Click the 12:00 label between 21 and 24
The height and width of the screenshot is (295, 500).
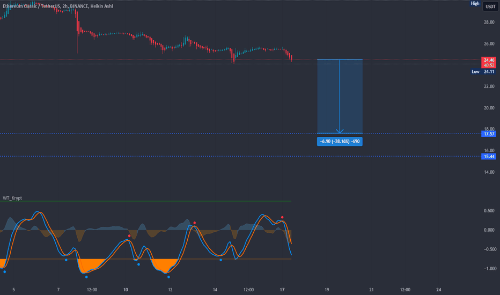click(x=405, y=290)
